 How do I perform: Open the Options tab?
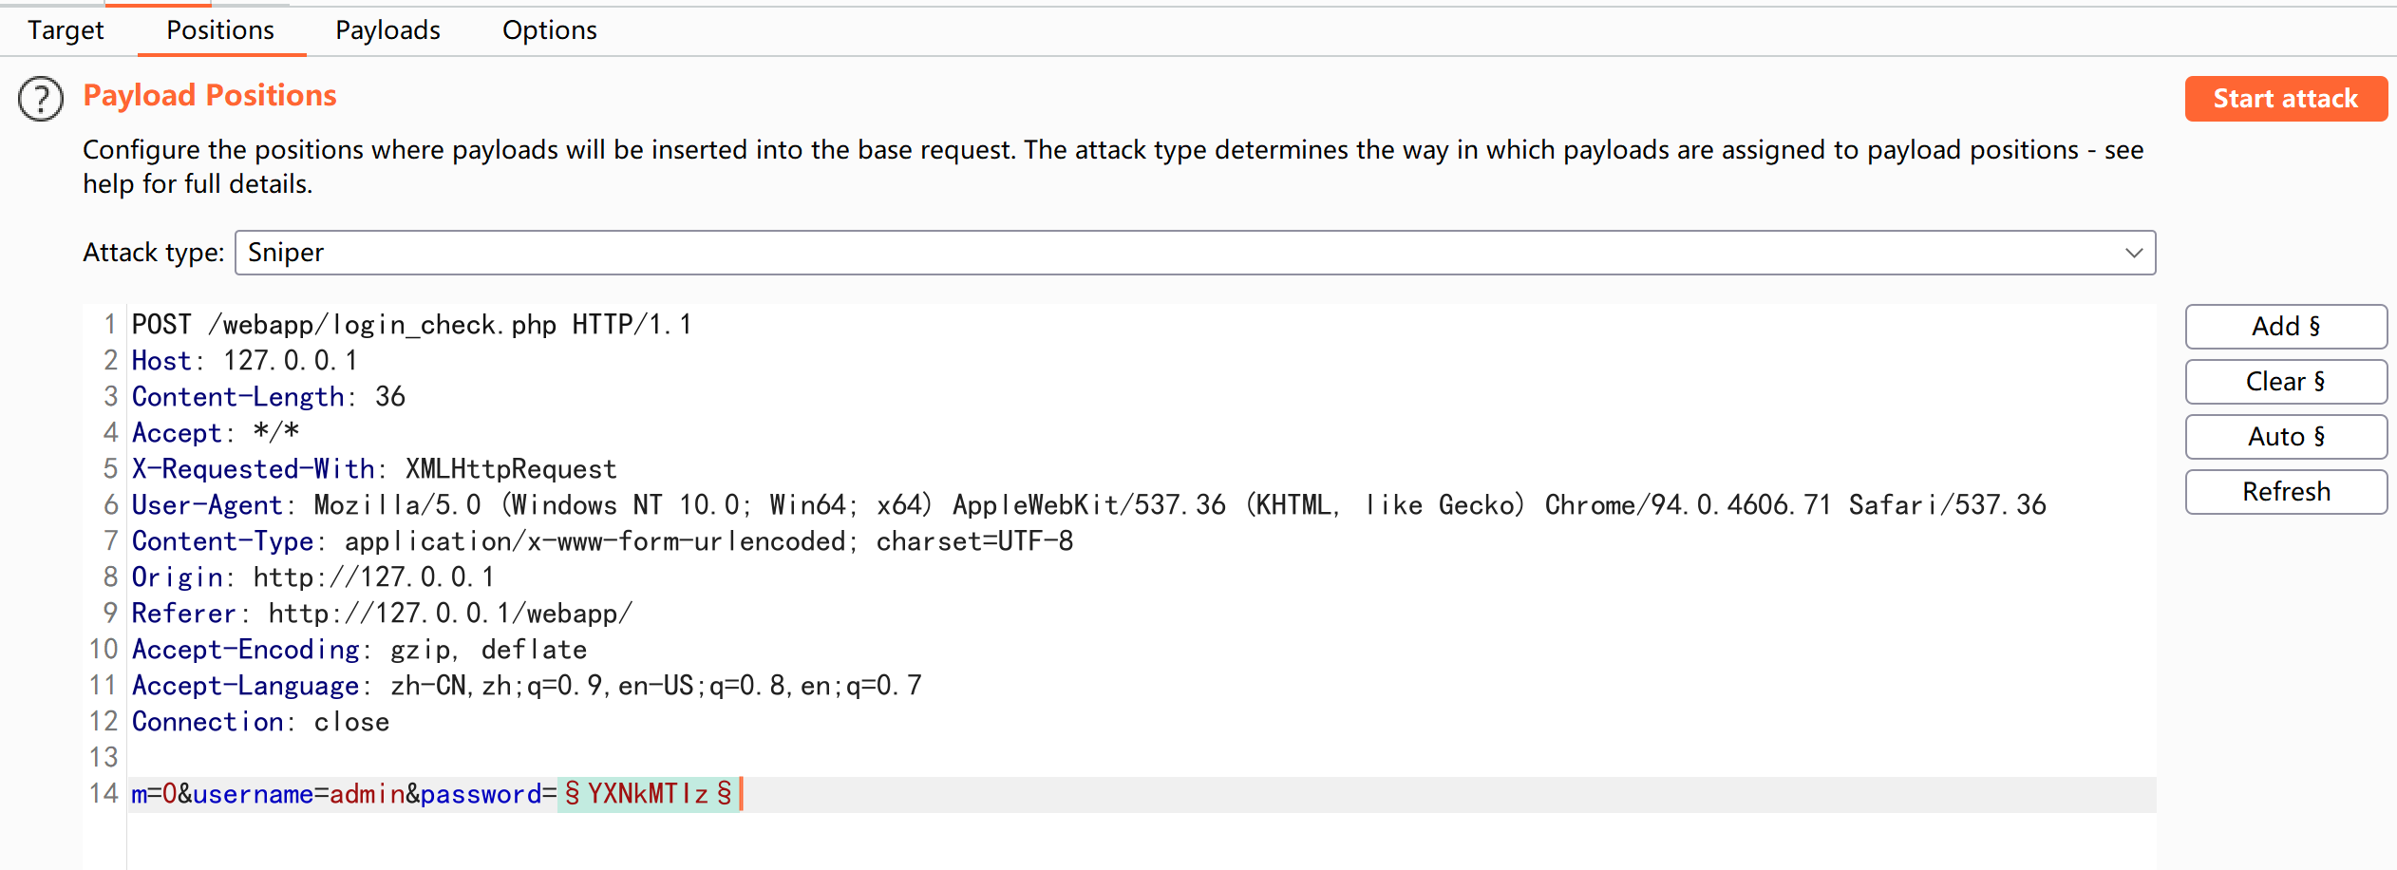[x=549, y=30]
